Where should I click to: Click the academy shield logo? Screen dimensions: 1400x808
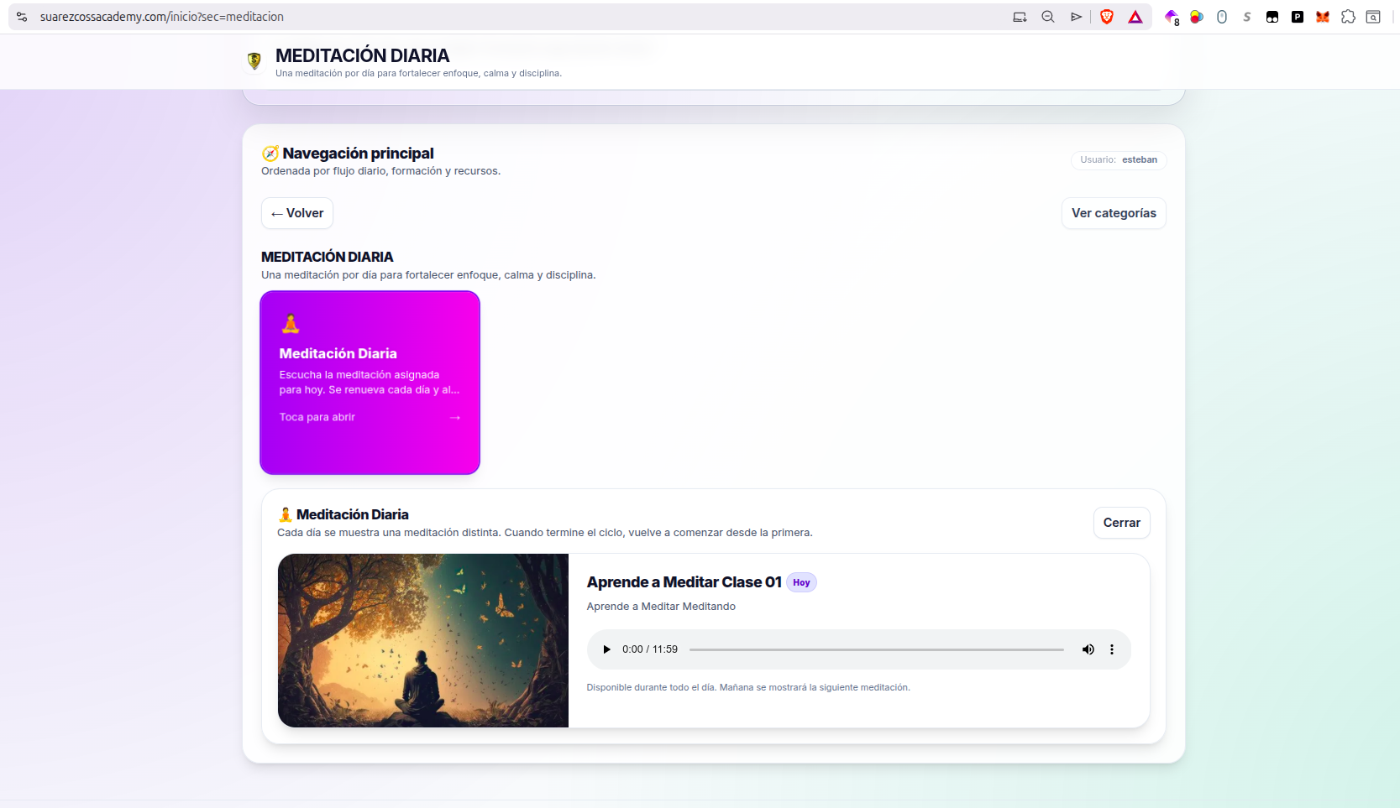coord(254,60)
